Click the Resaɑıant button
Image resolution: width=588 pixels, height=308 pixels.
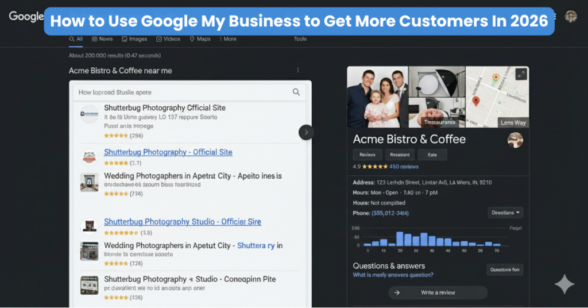400,155
